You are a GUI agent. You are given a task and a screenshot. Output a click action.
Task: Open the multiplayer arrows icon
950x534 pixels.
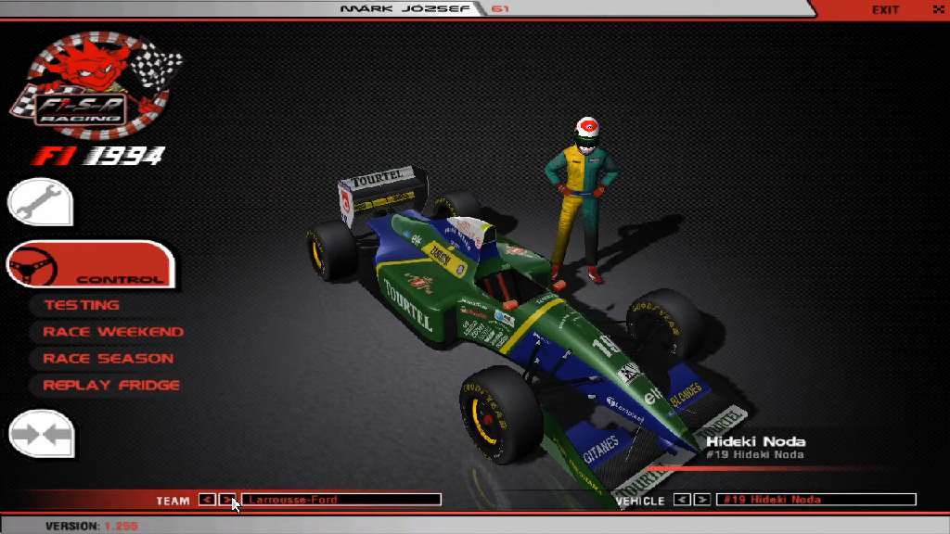click(x=41, y=434)
